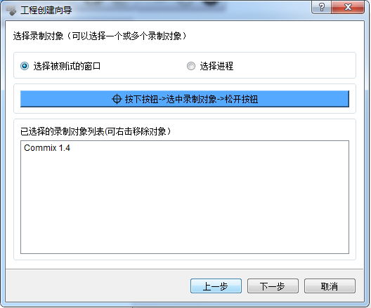Go back with the 上一步 button
This screenshot has width=371, height=308.
tap(216, 286)
